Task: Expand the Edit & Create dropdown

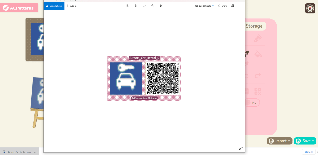Action: tap(204, 6)
